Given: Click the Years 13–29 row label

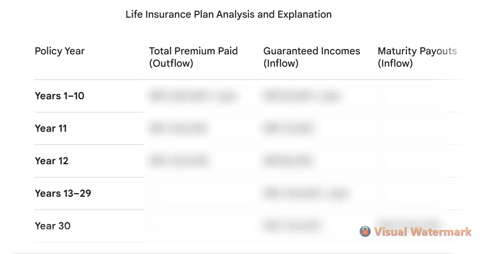Looking at the screenshot, I should (x=63, y=193).
